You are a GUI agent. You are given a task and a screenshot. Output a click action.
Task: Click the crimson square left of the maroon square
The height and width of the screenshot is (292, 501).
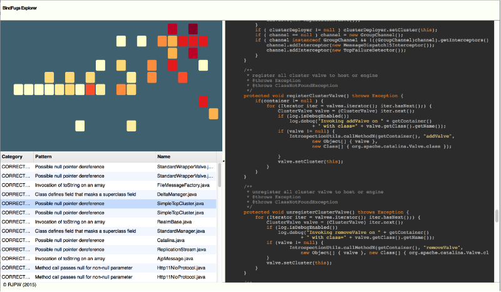point(173,29)
